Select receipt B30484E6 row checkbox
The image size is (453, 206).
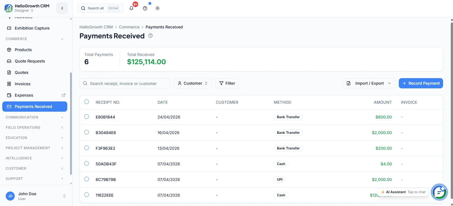(87, 132)
